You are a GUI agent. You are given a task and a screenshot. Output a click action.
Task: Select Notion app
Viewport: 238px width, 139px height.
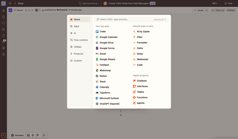coord(101,76)
